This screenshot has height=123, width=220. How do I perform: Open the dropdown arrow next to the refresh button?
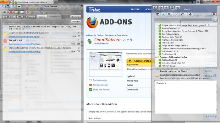point(186,14)
